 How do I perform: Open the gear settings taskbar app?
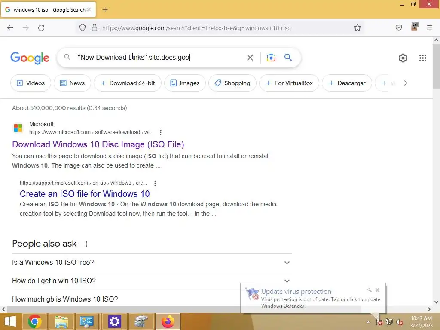[114, 321]
